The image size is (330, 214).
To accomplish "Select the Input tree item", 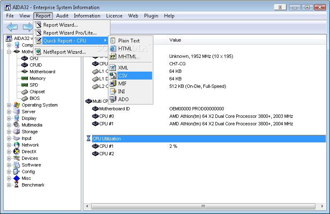I will pos(27,138).
